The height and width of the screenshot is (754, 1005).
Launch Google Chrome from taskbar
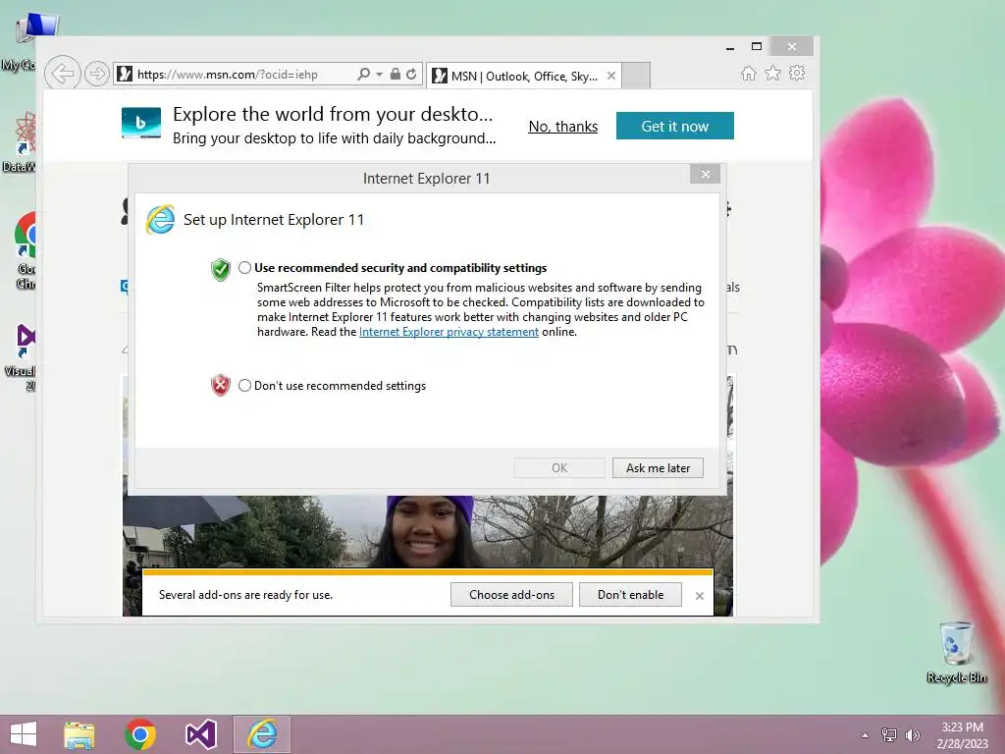pyautogui.click(x=140, y=734)
